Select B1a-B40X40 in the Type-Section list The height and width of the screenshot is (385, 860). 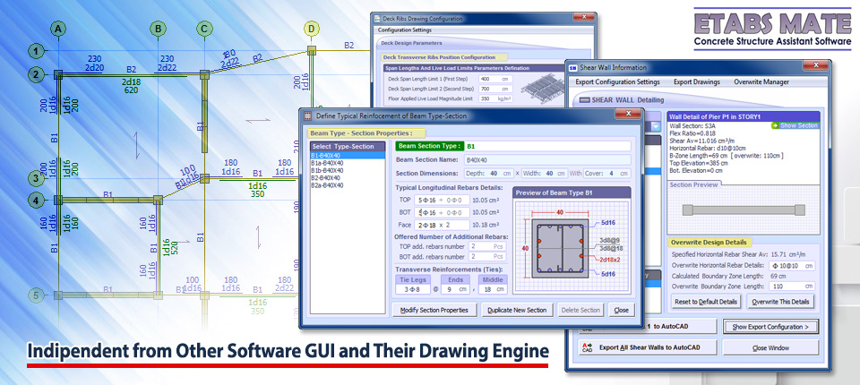[x=348, y=163]
